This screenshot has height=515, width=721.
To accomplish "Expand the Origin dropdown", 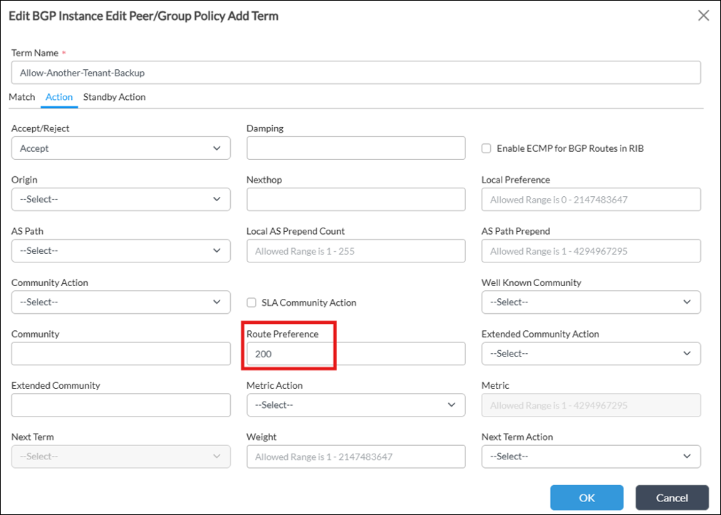I will [x=120, y=200].
